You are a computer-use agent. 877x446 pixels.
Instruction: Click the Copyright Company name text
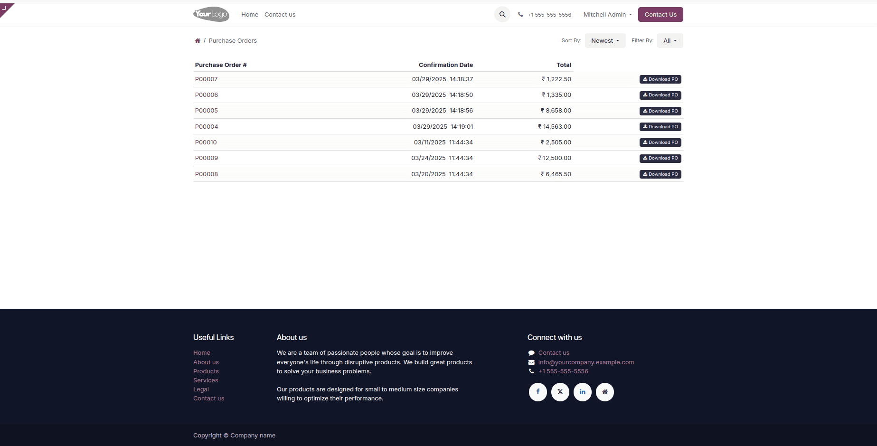(234, 436)
